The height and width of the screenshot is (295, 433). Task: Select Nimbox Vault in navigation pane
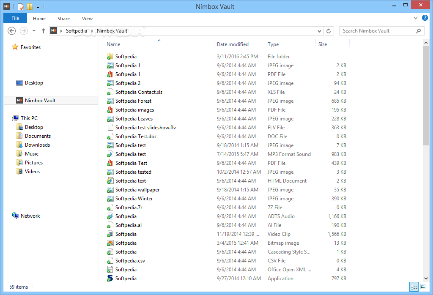(51, 101)
